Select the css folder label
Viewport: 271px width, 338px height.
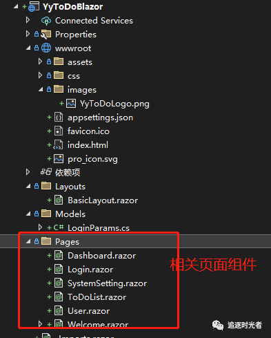point(74,76)
